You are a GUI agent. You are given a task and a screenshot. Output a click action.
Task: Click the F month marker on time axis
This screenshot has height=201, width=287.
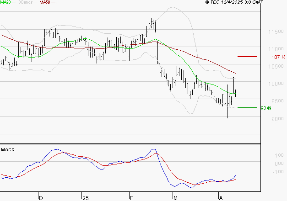[x=131, y=198]
